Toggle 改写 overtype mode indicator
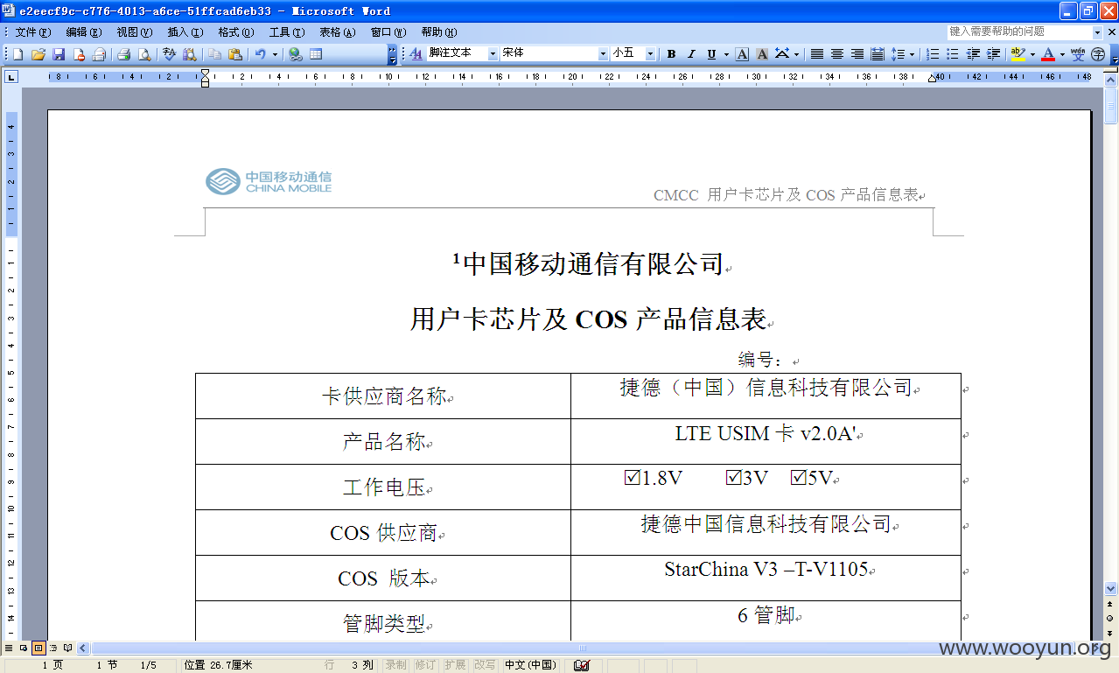Screen dimensions: 1119x673 tap(484, 665)
